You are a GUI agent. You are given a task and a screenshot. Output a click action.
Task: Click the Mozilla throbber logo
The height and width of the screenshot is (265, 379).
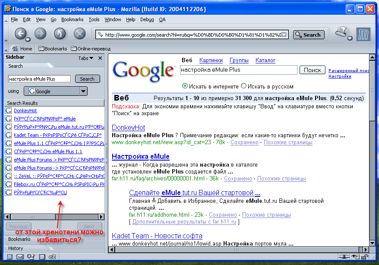[x=363, y=35]
